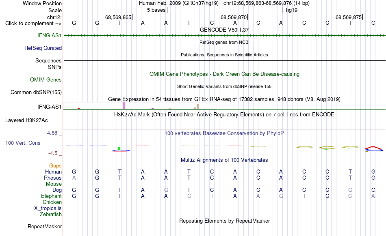This screenshot has height=236, width=386.
Task: Open the RepeatMasker track label
Action: [x=45, y=226]
